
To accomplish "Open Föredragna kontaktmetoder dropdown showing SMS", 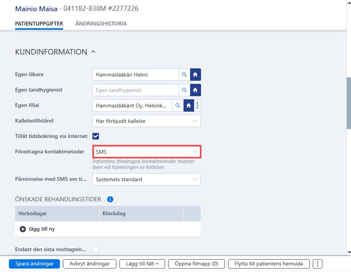I will tap(147, 152).
